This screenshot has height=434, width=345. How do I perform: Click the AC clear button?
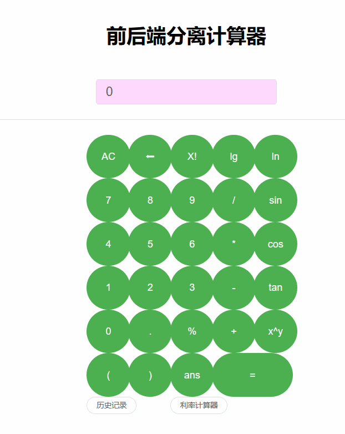click(108, 157)
